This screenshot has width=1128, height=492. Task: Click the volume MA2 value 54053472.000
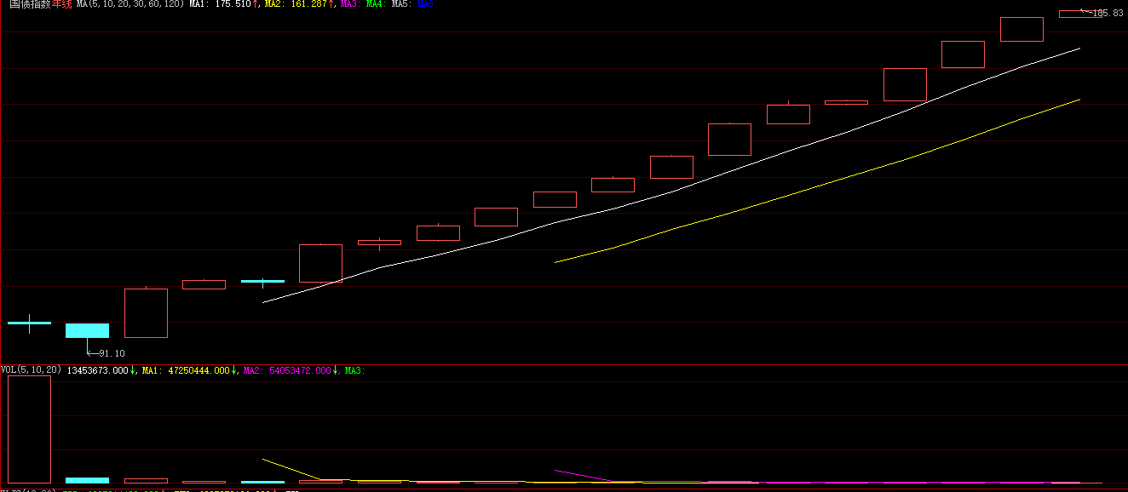[298, 370]
